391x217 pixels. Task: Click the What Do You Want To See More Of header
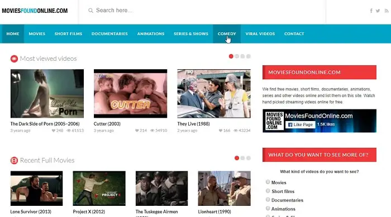coord(320,155)
